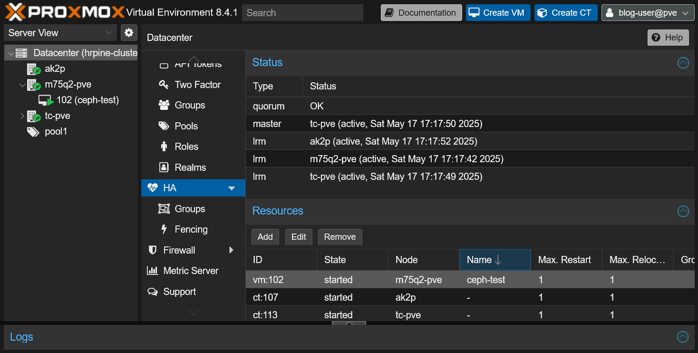Screen dimensions: 698x353
Task: Click the blog-user person icon
Action: [x=610, y=13]
